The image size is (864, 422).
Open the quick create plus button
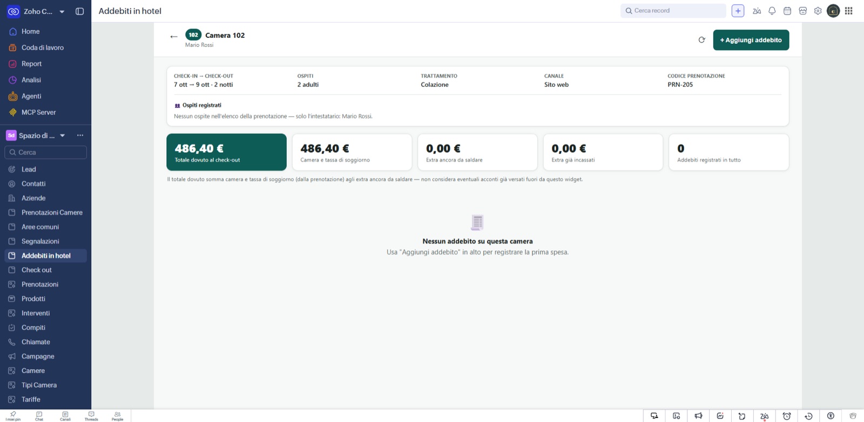[x=738, y=11]
